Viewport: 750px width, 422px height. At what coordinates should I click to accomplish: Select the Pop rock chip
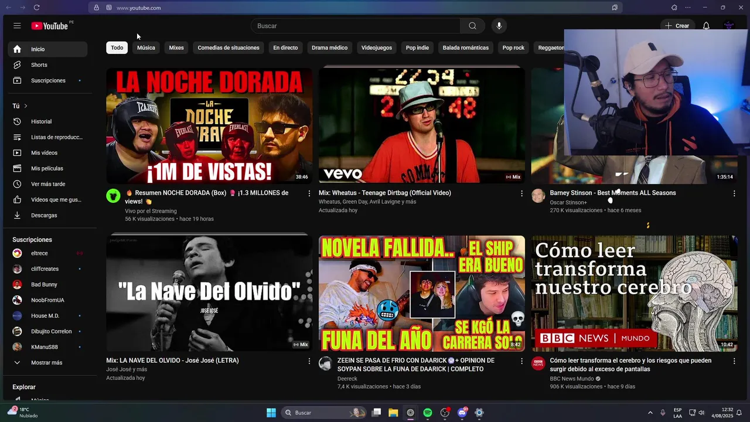point(513,47)
